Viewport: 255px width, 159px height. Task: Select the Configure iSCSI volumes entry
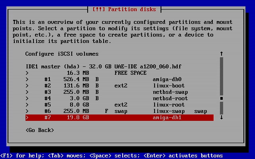pyautogui.click(x=62, y=54)
